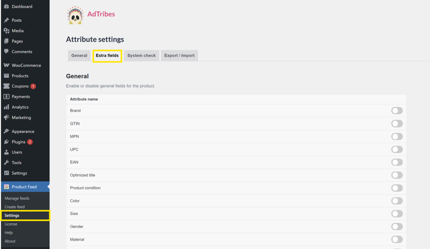Open the Export / Import tab
The height and width of the screenshot is (249, 430).
tap(179, 55)
